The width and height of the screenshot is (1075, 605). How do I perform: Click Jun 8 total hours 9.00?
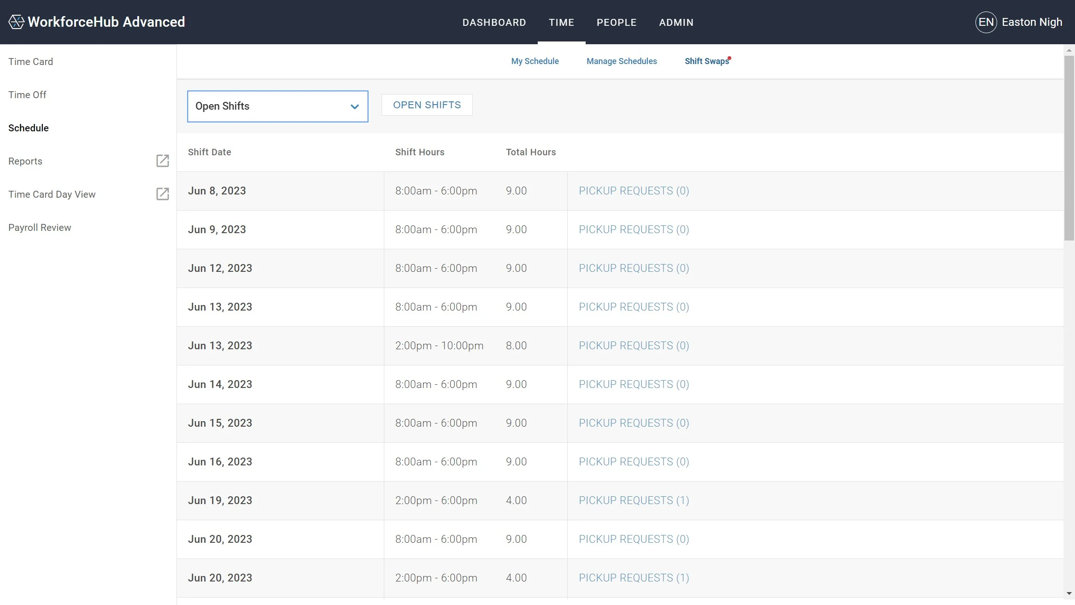[x=516, y=191]
